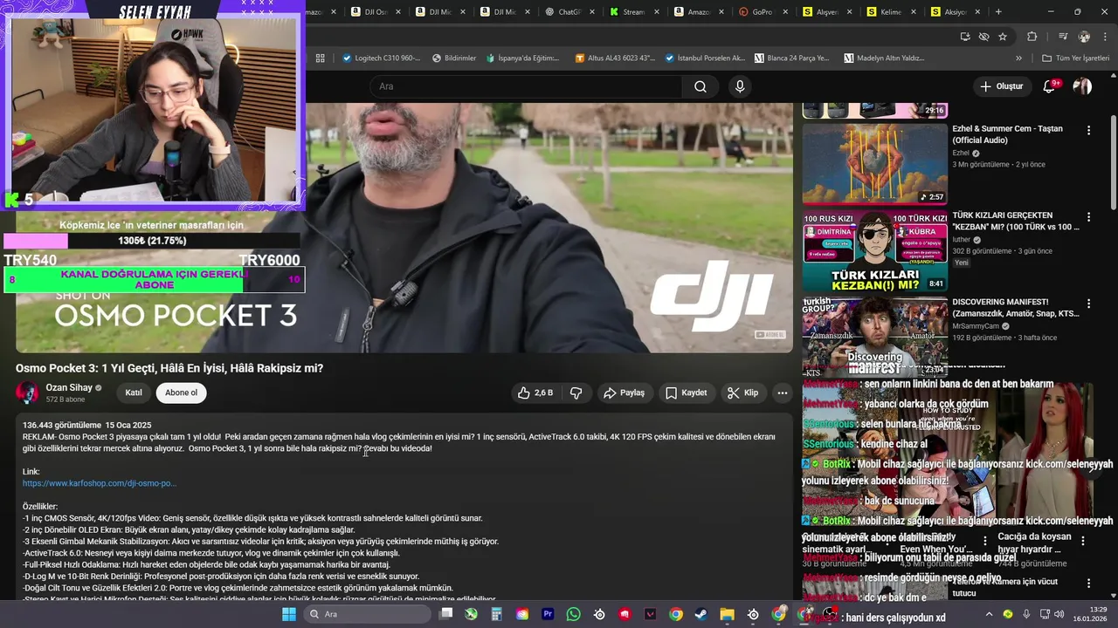Open the Ozan Sihay channel name link
This screenshot has height=628, width=1118.
pos(68,387)
